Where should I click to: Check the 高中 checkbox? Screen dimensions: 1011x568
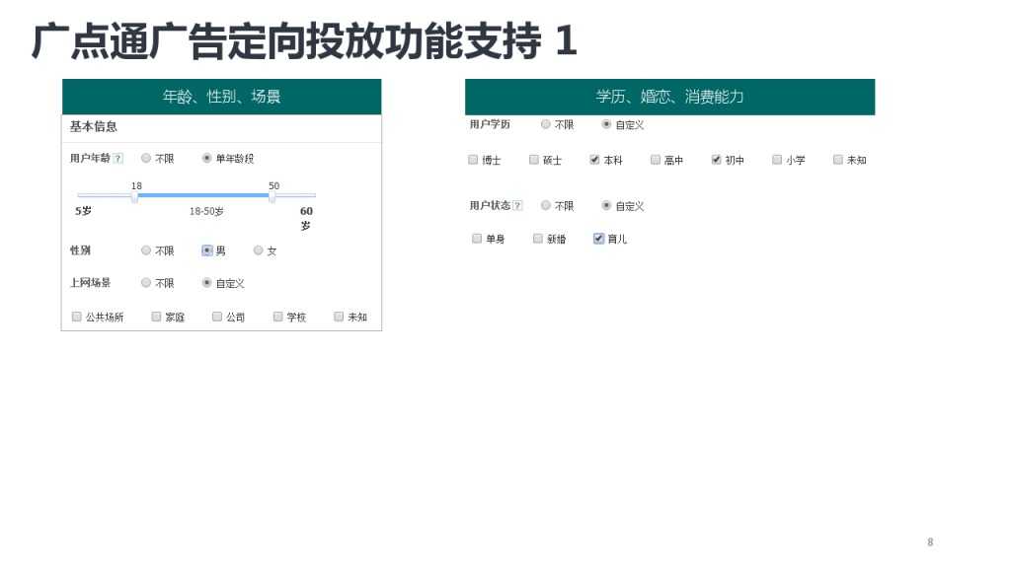click(655, 159)
